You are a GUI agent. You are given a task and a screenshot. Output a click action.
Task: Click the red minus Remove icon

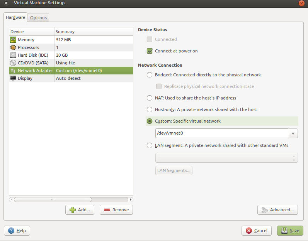point(106,210)
